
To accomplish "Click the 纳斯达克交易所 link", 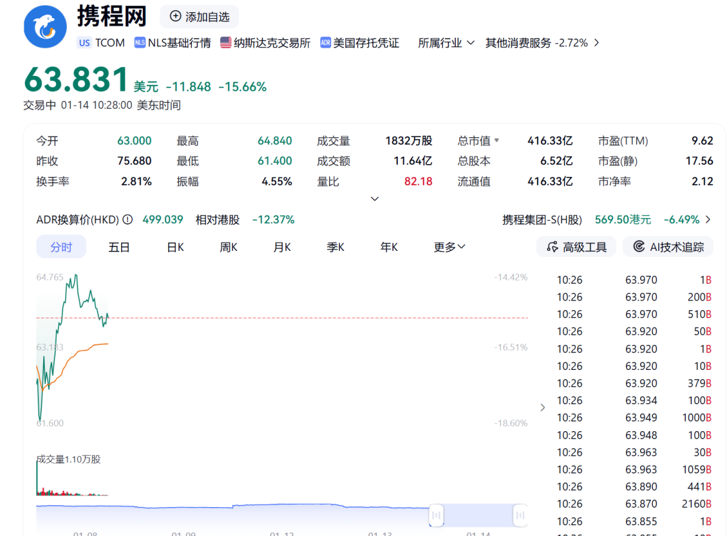I will 272,43.
